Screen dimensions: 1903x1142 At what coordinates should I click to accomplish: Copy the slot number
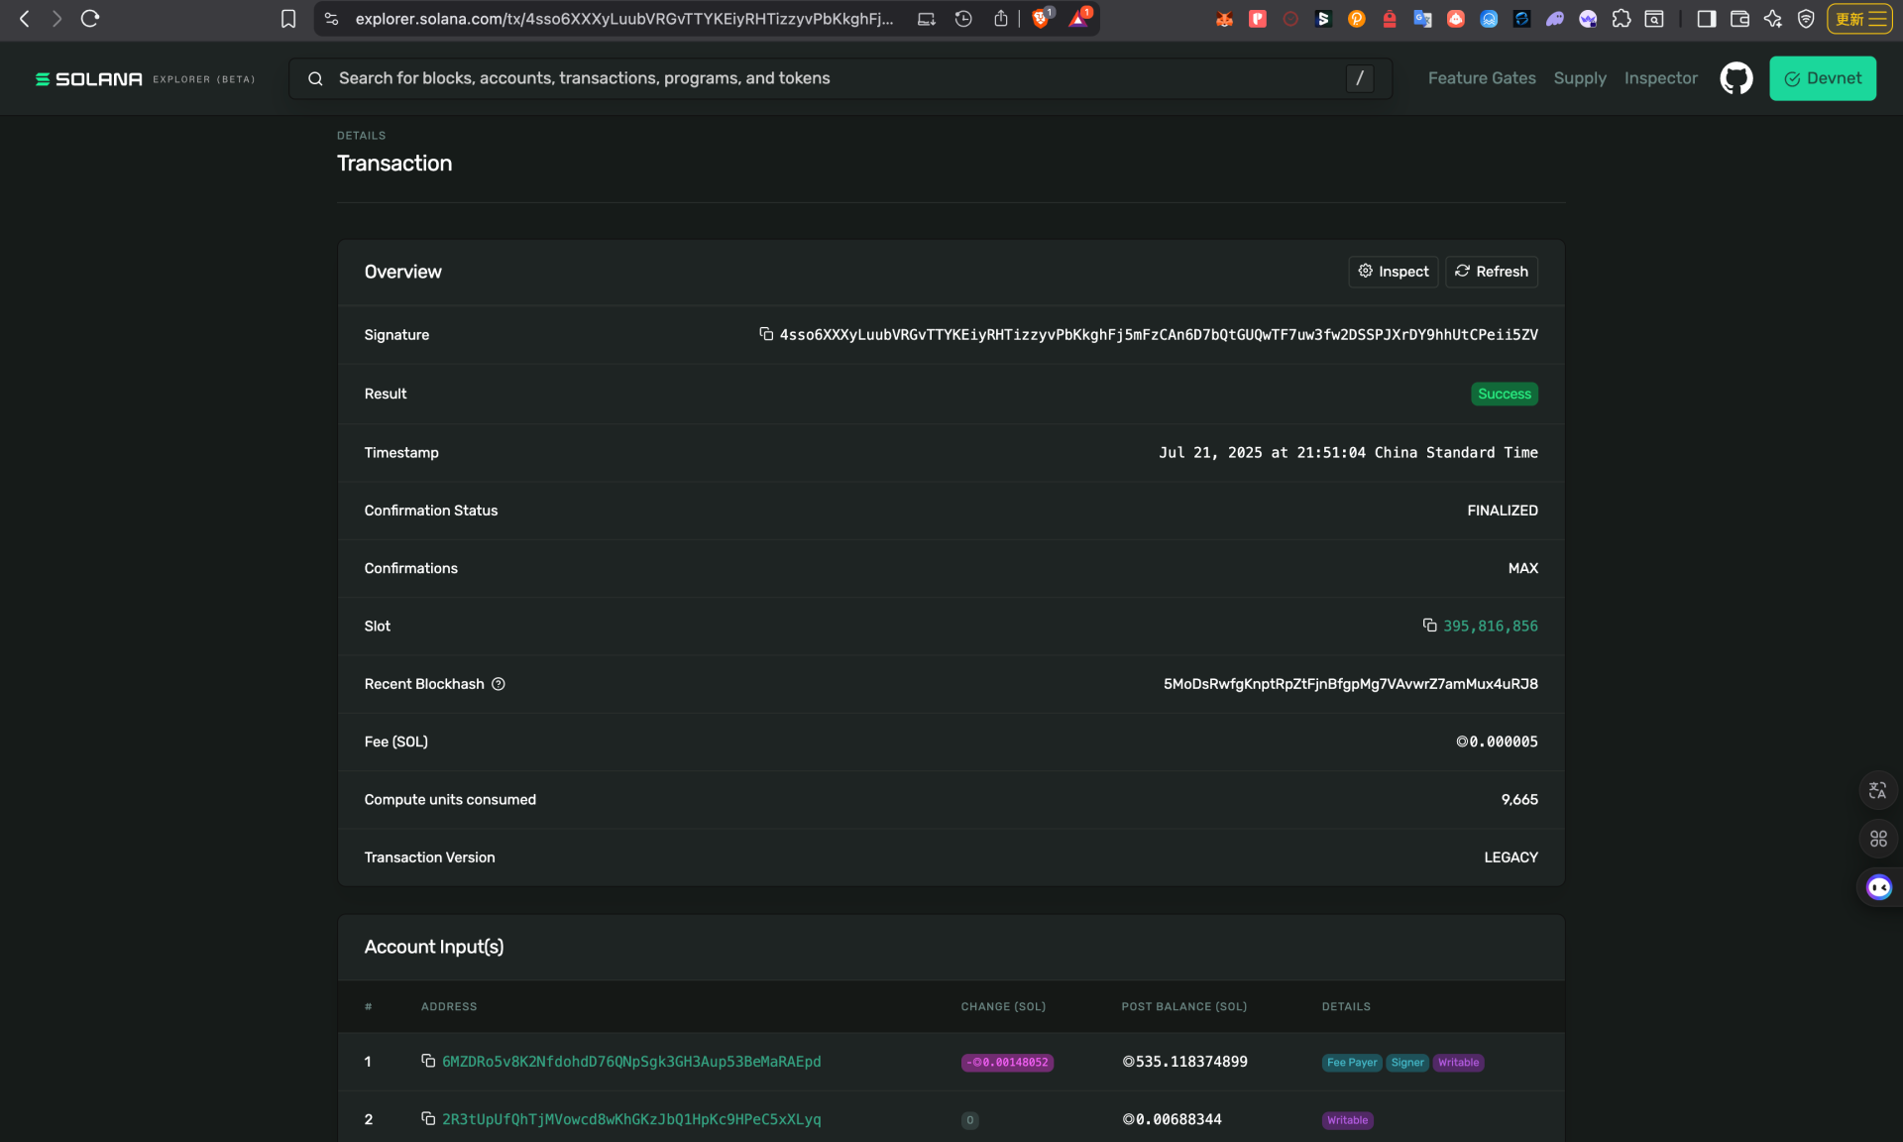pyautogui.click(x=1429, y=626)
